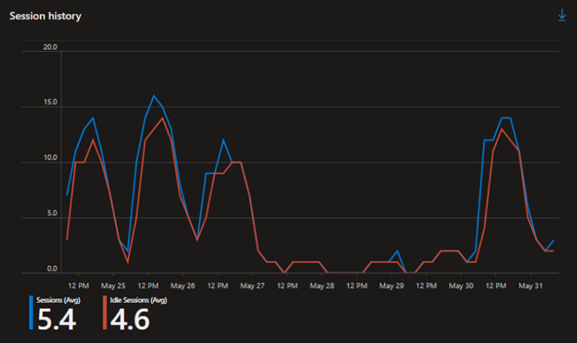Click the May 30 axis label

461,286
